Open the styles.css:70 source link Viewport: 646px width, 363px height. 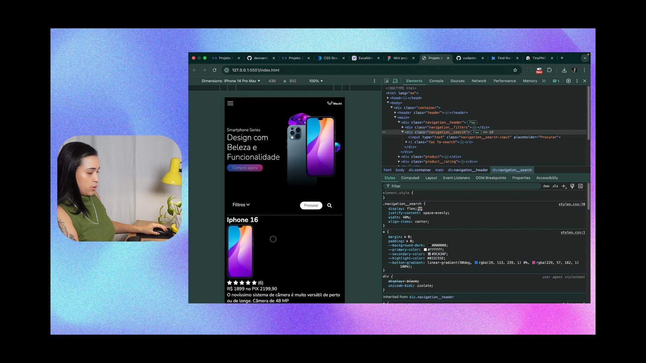click(x=572, y=204)
